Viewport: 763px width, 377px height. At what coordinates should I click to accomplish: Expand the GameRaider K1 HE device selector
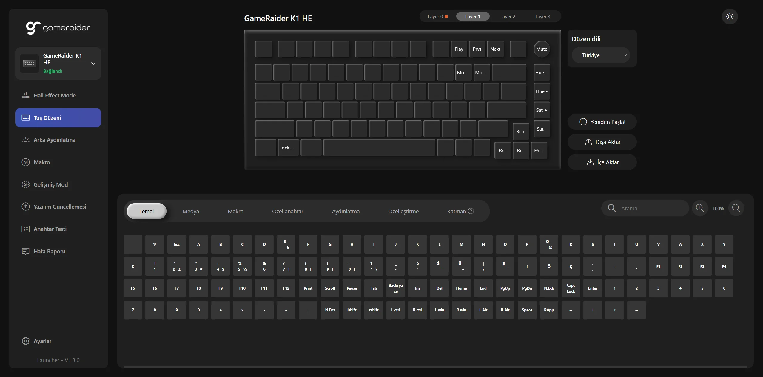point(93,63)
